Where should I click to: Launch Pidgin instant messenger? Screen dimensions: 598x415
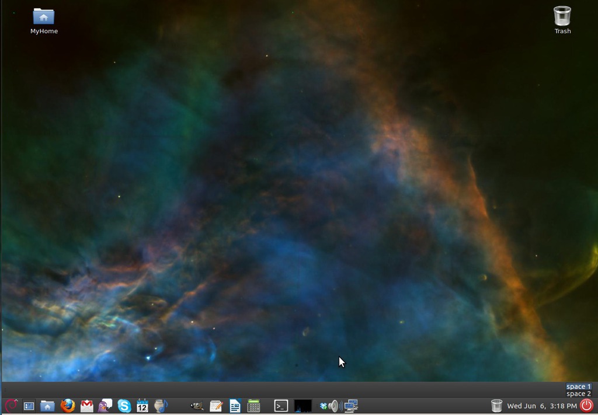[x=105, y=406]
